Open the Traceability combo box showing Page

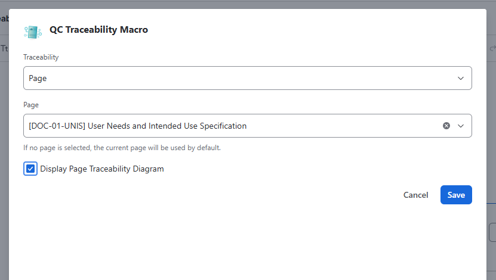coord(247,78)
